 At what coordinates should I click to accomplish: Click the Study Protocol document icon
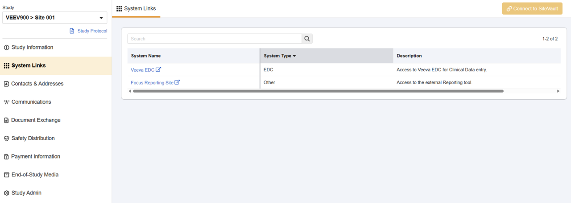coord(72,31)
